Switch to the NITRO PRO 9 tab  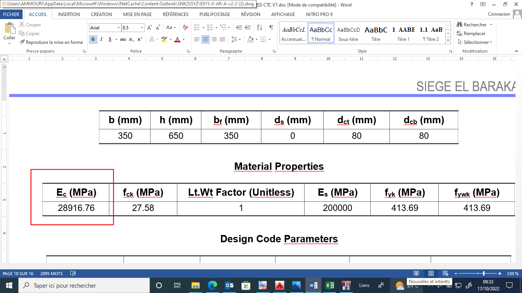click(319, 14)
